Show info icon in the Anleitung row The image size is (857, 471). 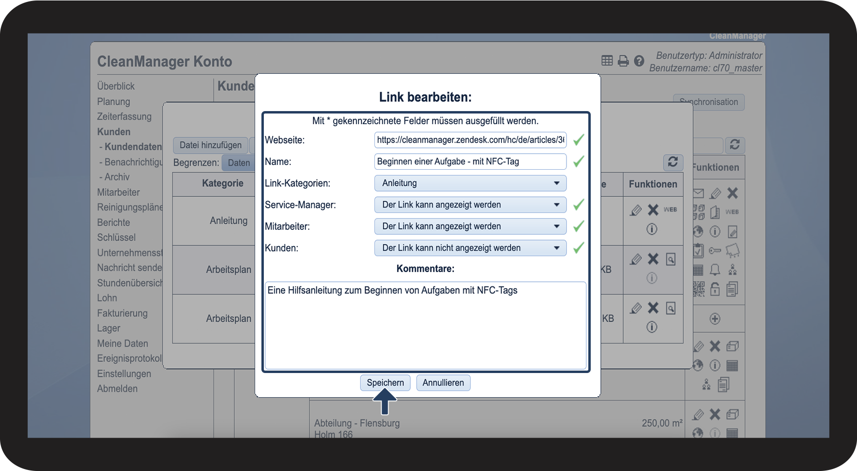(x=652, y=229)
